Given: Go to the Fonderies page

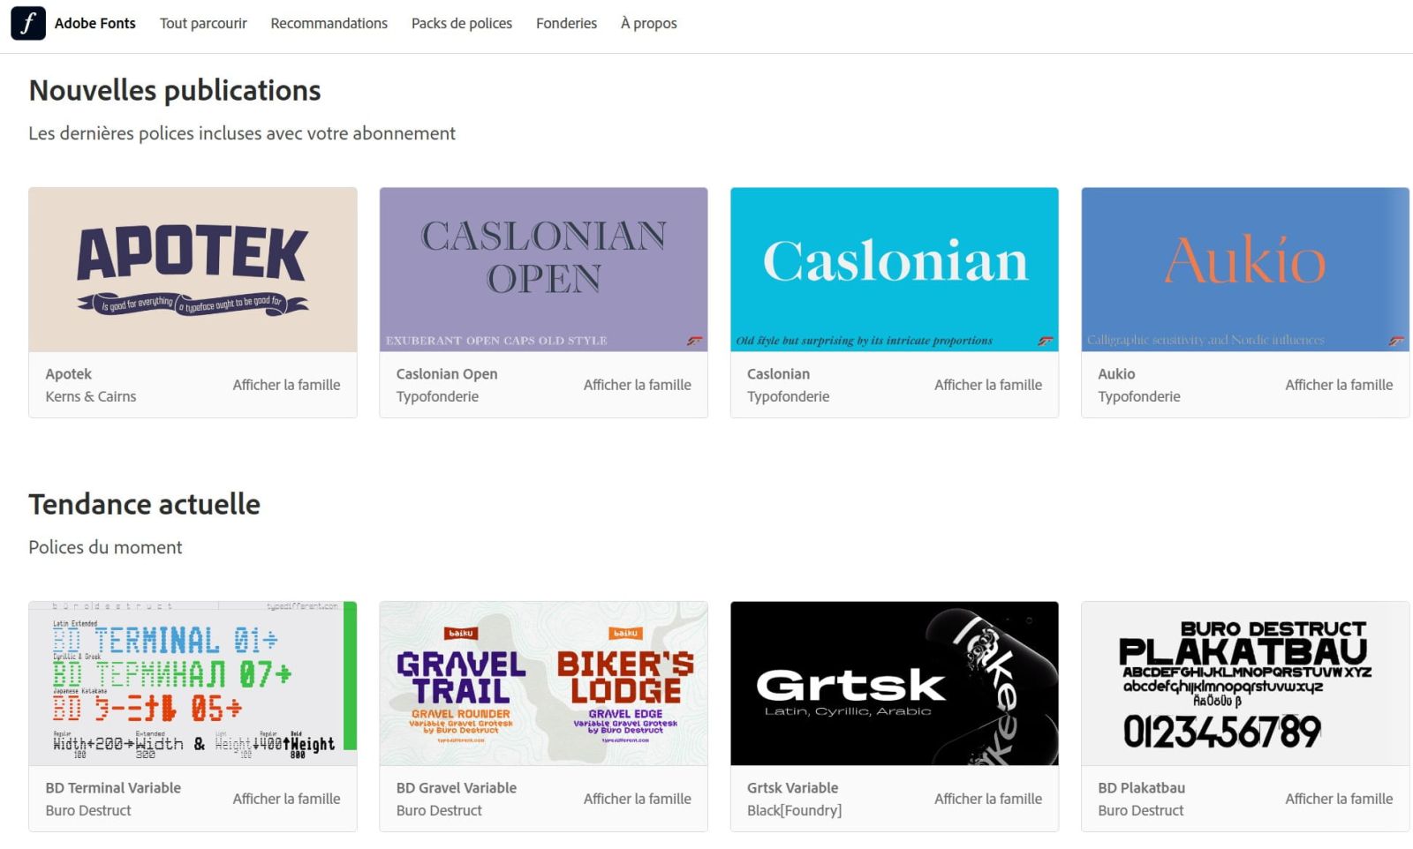Looking at the screenshot, I should click(x=566, y=23).
